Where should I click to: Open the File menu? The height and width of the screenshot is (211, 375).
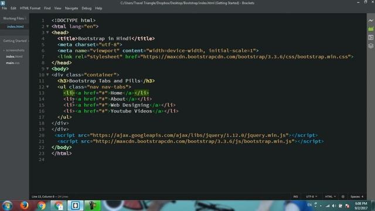(x=4, y=8)
